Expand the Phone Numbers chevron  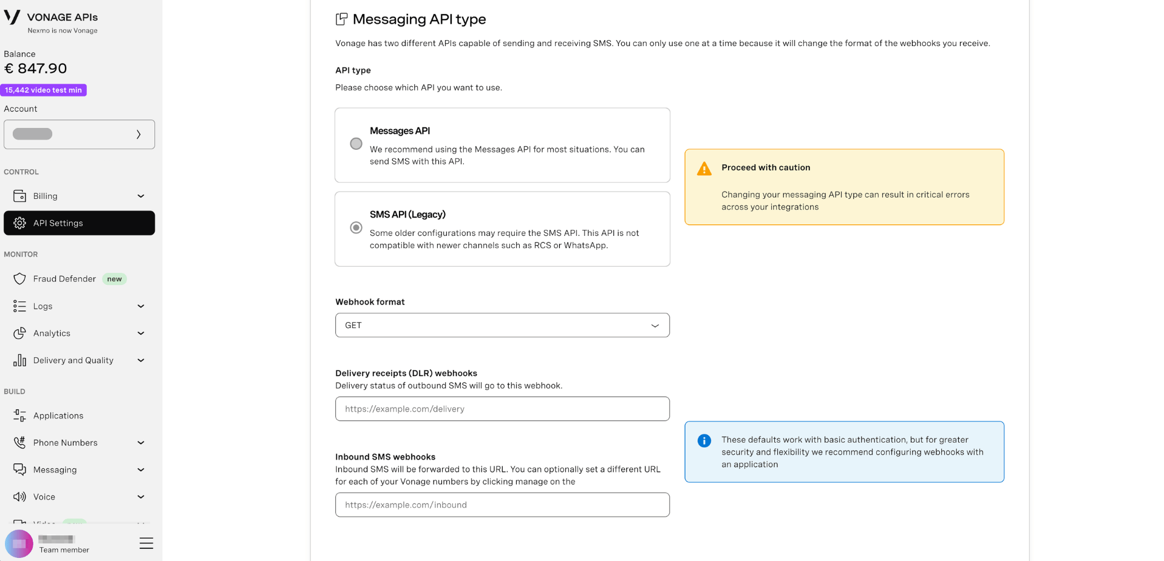pos(141,443)
